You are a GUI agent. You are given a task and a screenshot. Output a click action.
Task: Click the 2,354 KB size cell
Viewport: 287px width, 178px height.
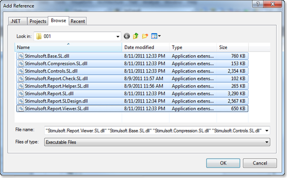pyautogui.click(x=237, y=71)
